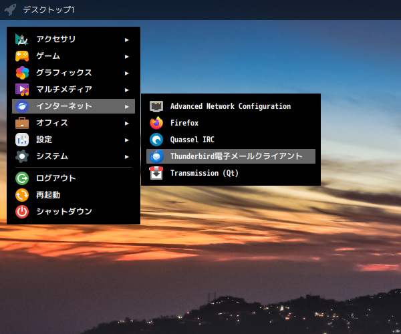
Task: Launch Transmission (Qt) by its label
Action: (205, 173)
